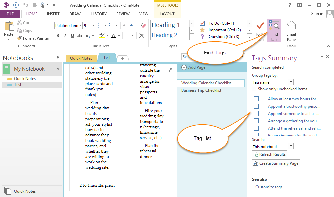Click the Delete X icon in Basic Text

click(141, 36)
